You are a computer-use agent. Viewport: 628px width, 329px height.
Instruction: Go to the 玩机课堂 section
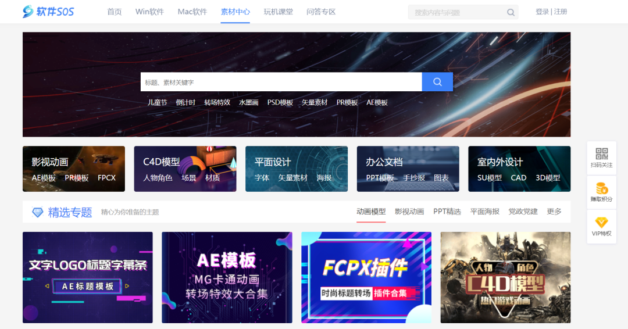click(278, 12)
